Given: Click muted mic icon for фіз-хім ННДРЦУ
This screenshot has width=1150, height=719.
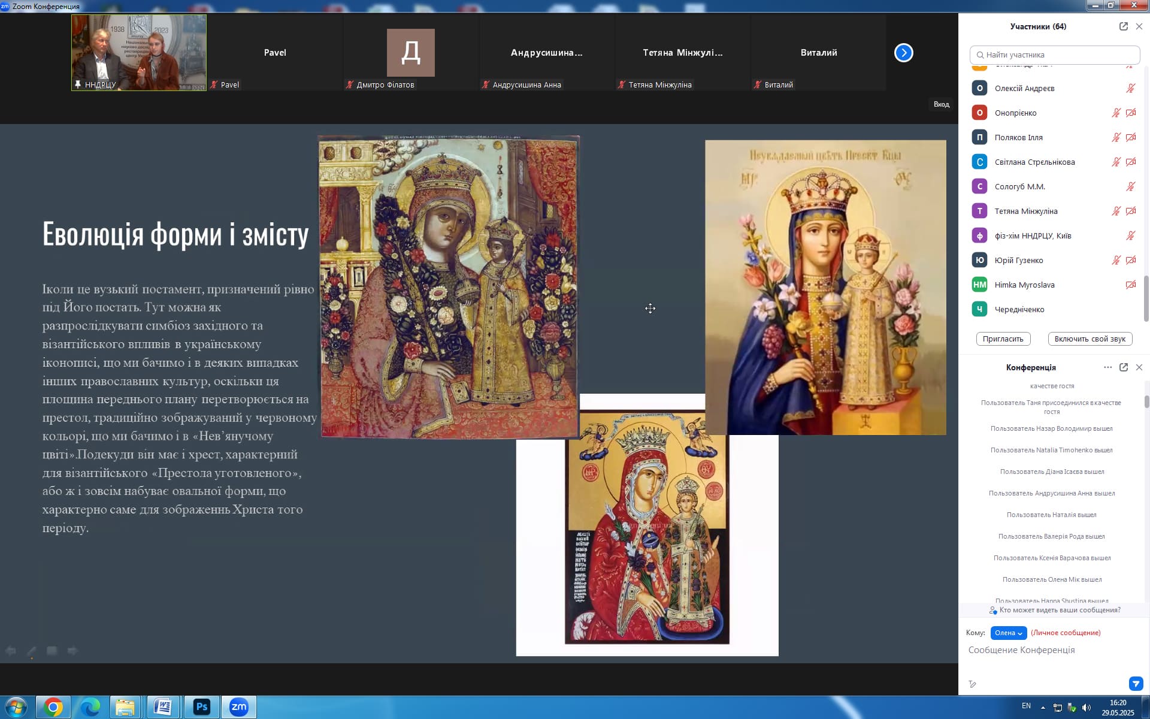Looking at the screenshot, I should pyautogui.click(x=1130, y=235).
